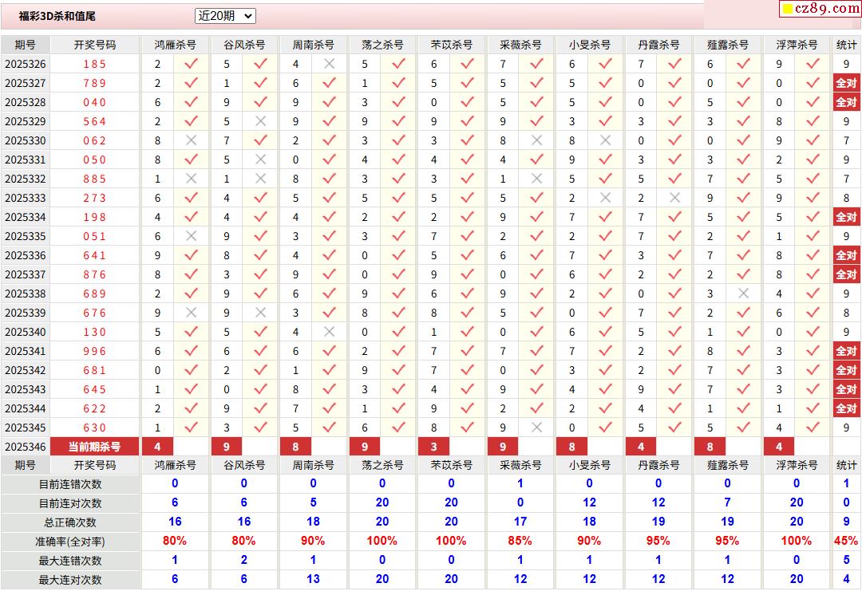Click the gray X for 丹霞杀号 in period 2025333
The image size is (862, 591).
[x=674, y=198]
